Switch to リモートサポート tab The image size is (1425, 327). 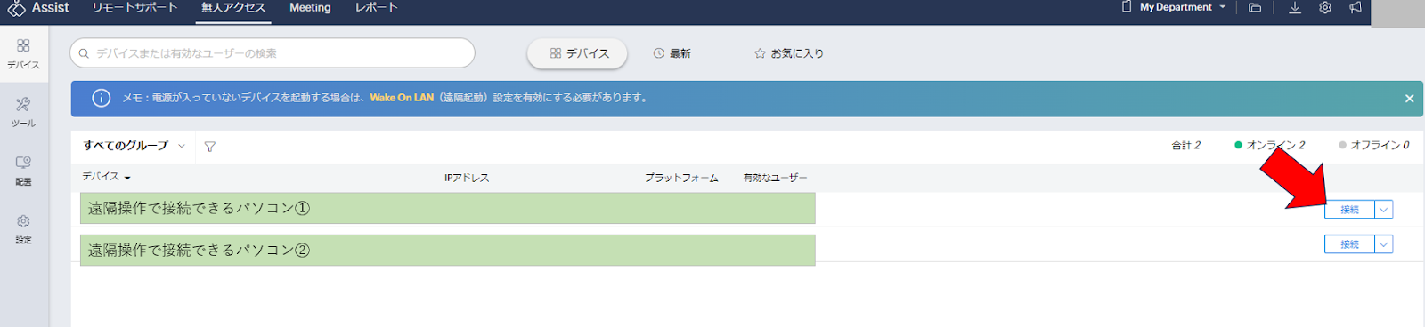click(135, 7)
